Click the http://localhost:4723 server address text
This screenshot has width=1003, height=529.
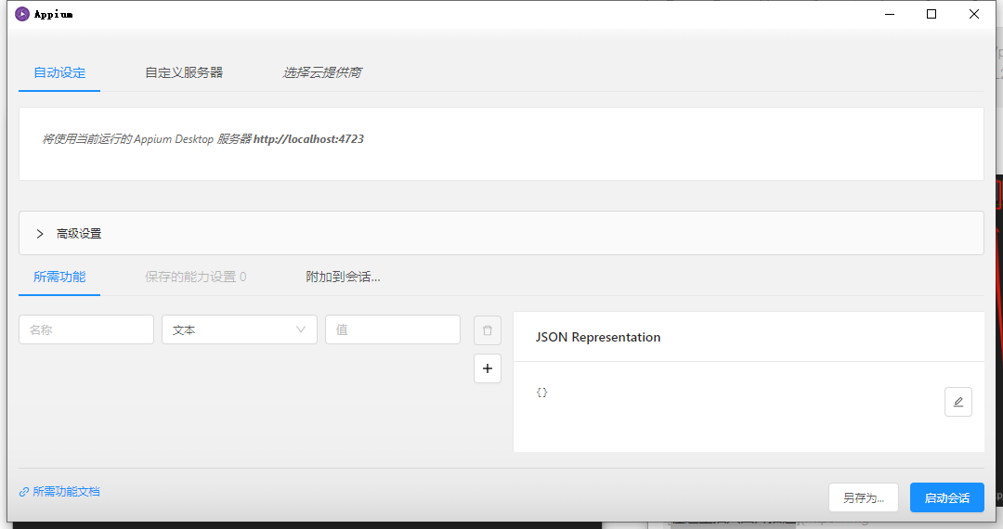click(308, 138)
